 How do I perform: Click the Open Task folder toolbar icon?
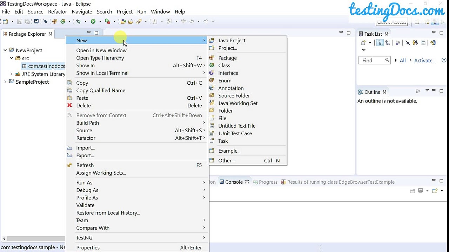pos(130,21)
